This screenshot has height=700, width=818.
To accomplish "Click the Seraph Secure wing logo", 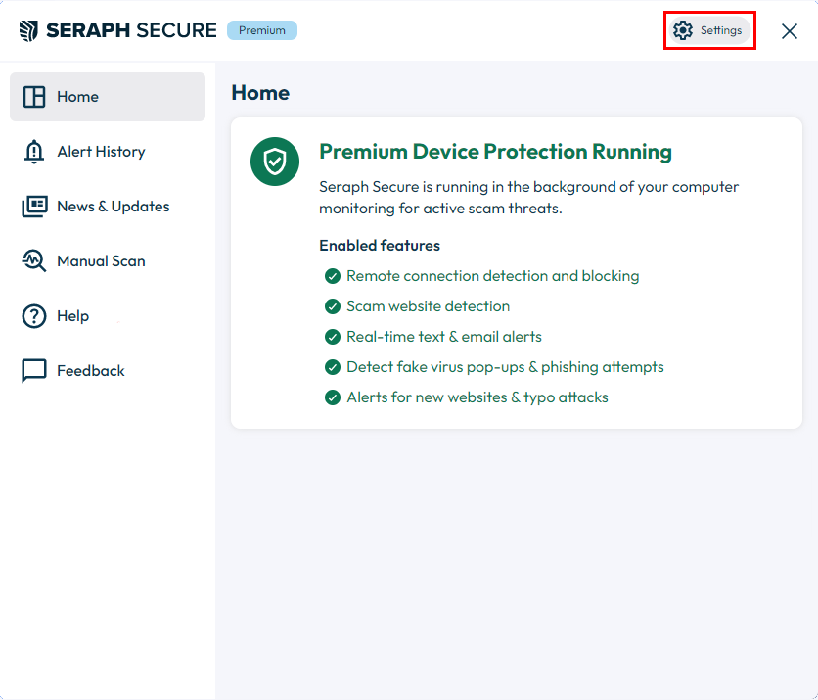I will (28, 30).
